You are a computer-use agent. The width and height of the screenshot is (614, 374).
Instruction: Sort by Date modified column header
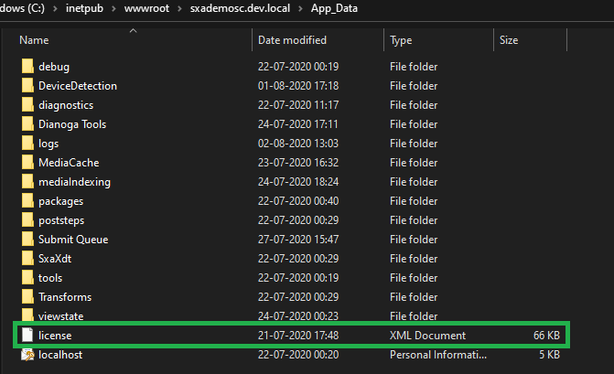(293, 40)
